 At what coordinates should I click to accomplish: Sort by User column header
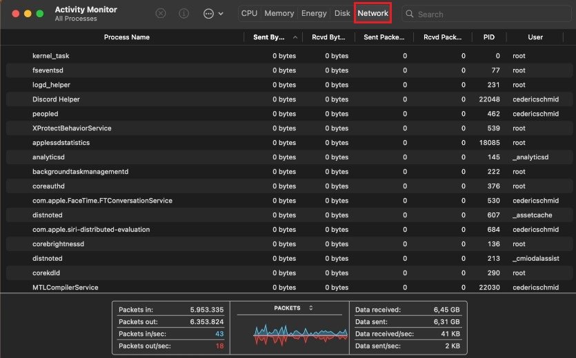point(535,37)
